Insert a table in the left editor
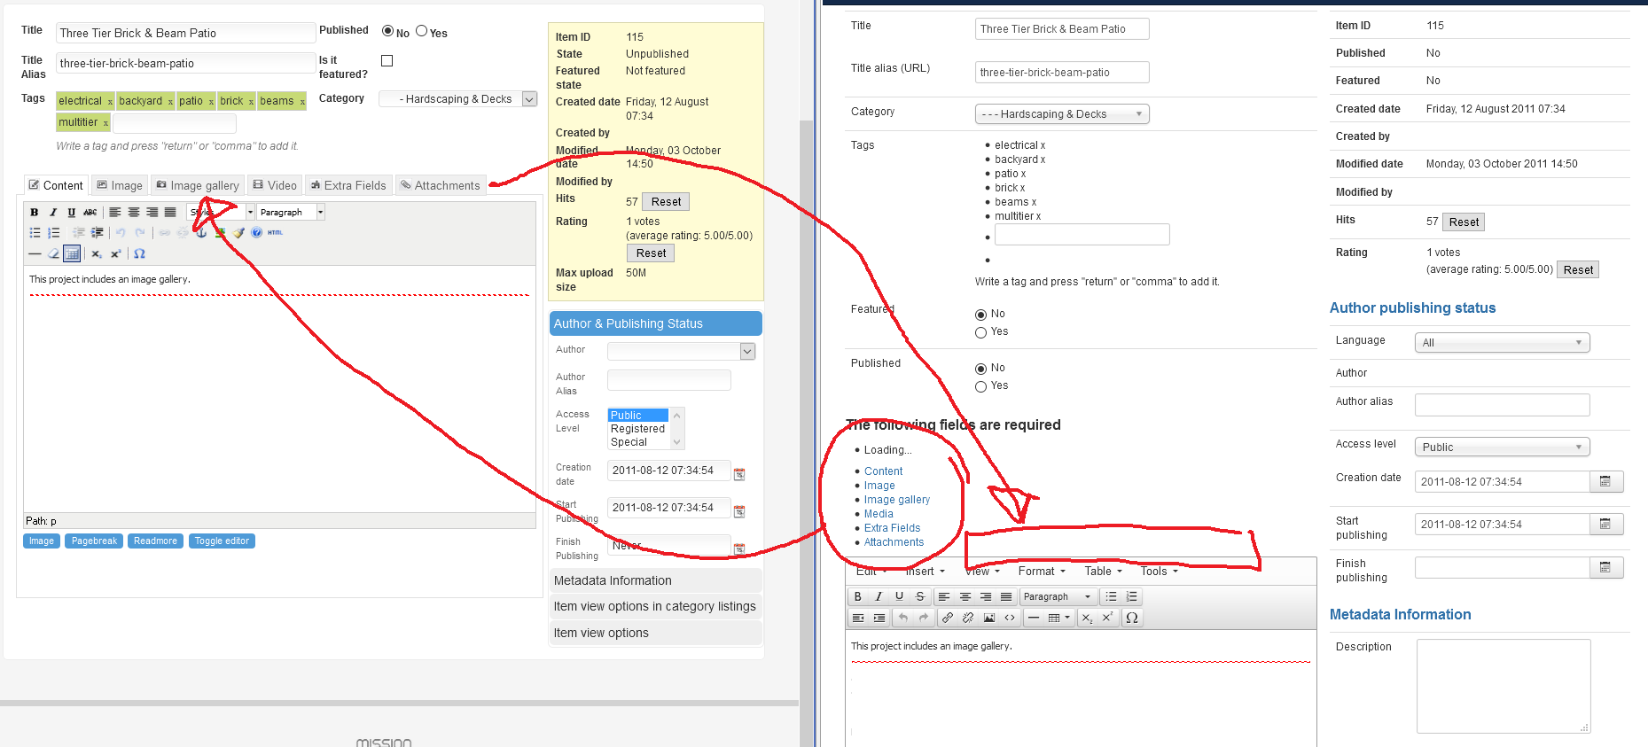Image resolution: width=1648 pixels, height=747 pixels. (x=73, y=254)
